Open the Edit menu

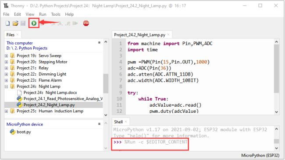click(x=18, y=14)
